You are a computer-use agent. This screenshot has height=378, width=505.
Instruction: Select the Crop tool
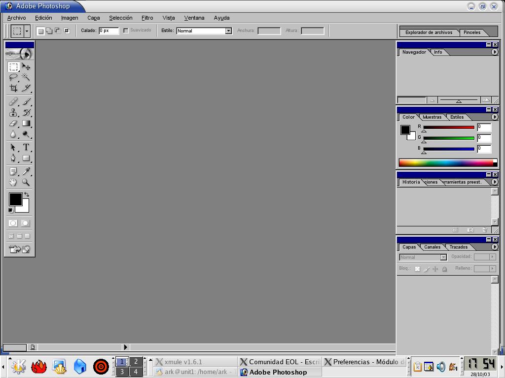click(x=13, y=88)
